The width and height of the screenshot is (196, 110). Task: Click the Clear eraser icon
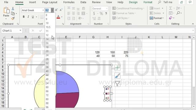point(171,18)
